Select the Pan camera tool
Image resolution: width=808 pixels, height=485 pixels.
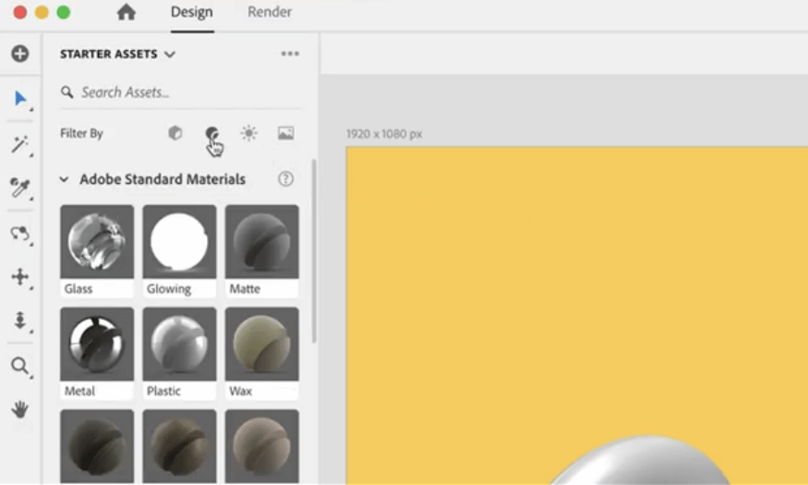tap(20, 277)
